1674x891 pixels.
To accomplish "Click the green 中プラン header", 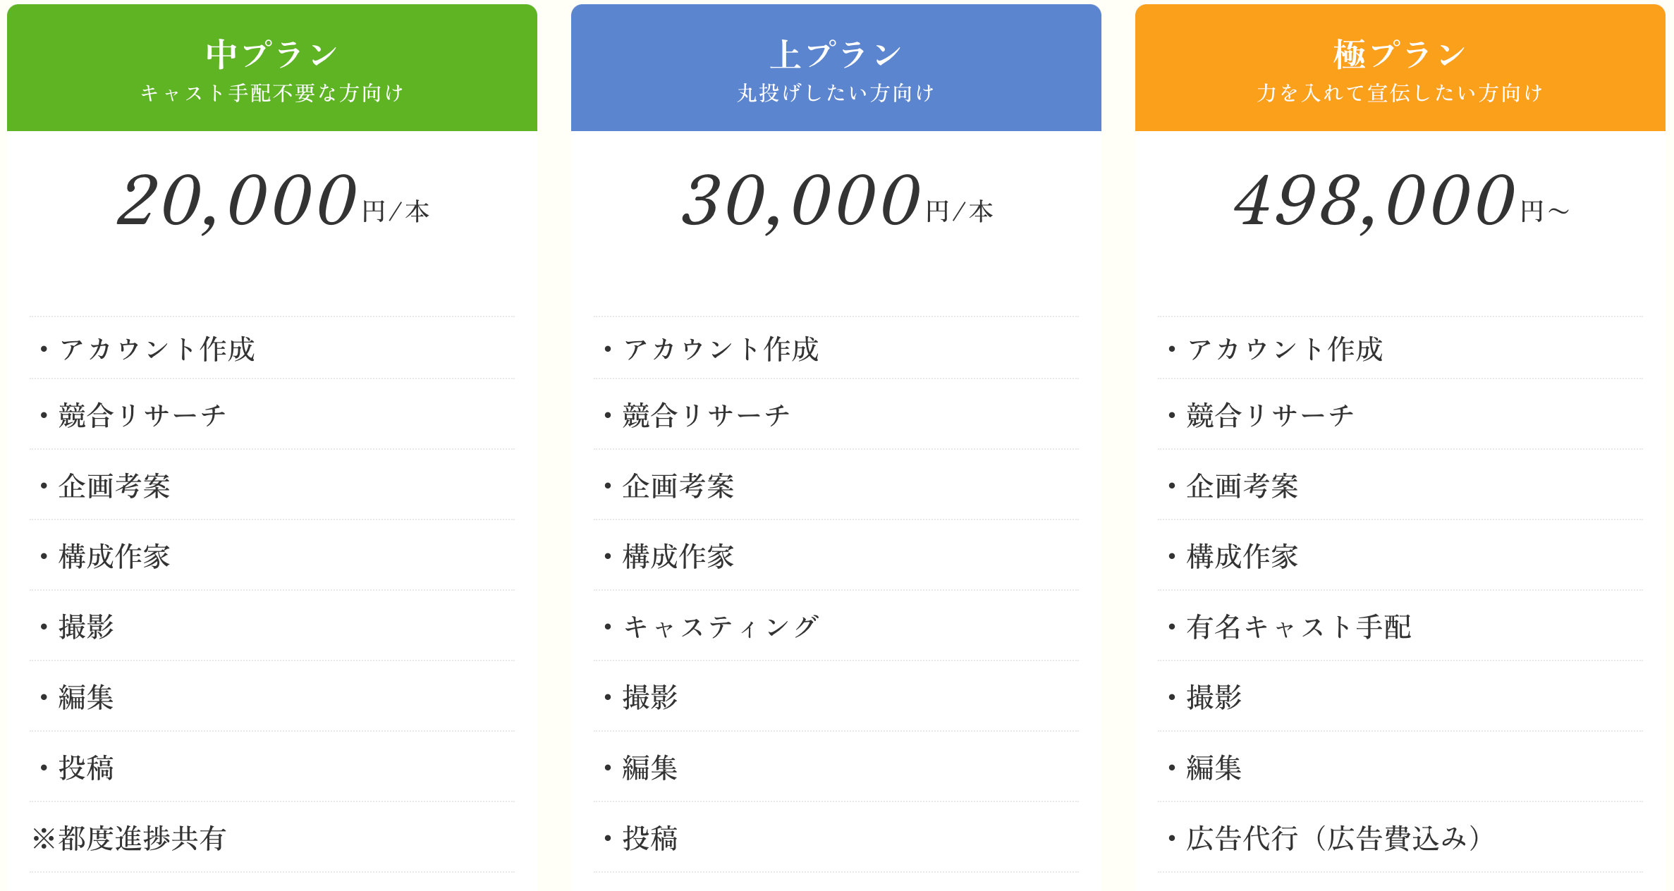I will 271,54.
